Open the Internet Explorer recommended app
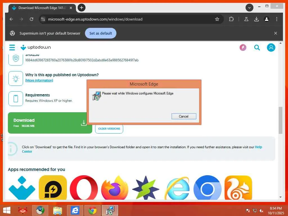 coord(177,188)
